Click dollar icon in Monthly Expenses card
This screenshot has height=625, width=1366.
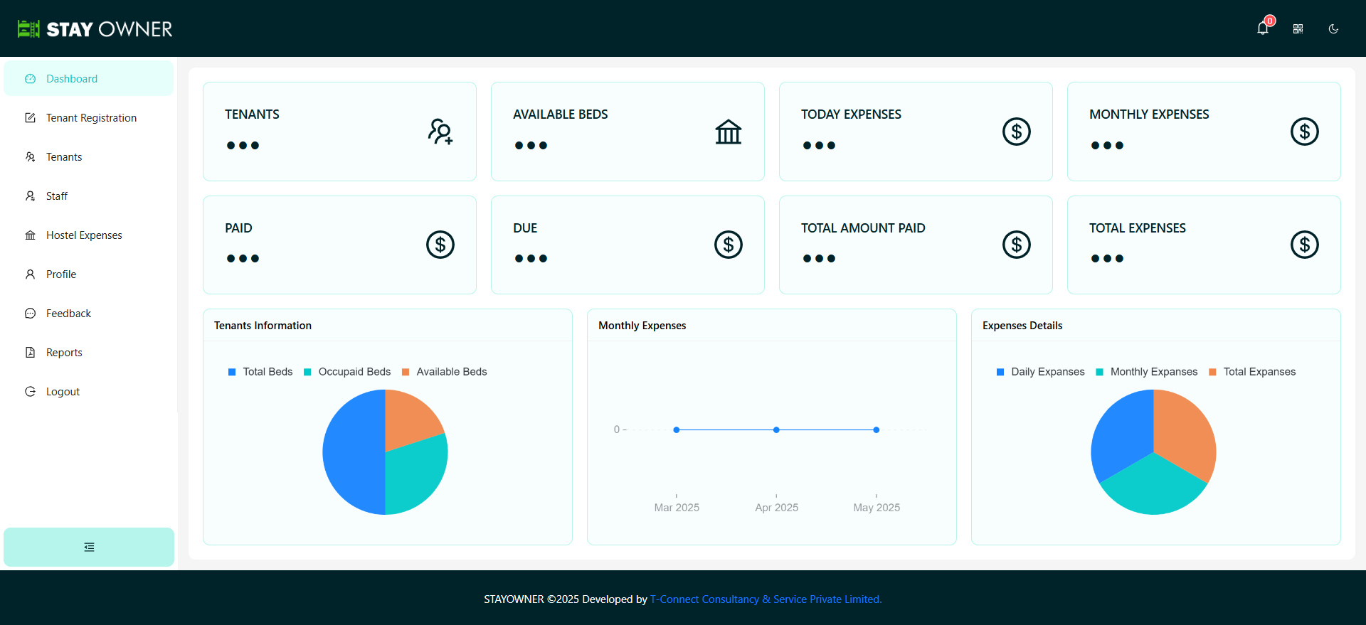pyautogui.click(x=1304, y=132)
